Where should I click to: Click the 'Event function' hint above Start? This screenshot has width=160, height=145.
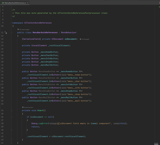pyautogui.click(x=29, y=107)
